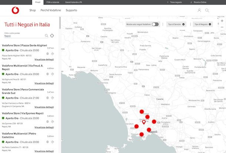The width and height of the screenshot is (226, 153).
Task: Click the Trova negozio link
Action: [176, 2]
